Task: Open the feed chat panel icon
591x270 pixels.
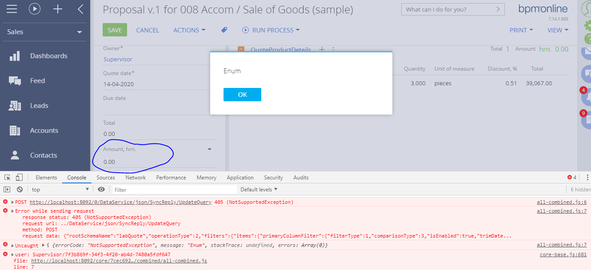Action: pos(586,73)
